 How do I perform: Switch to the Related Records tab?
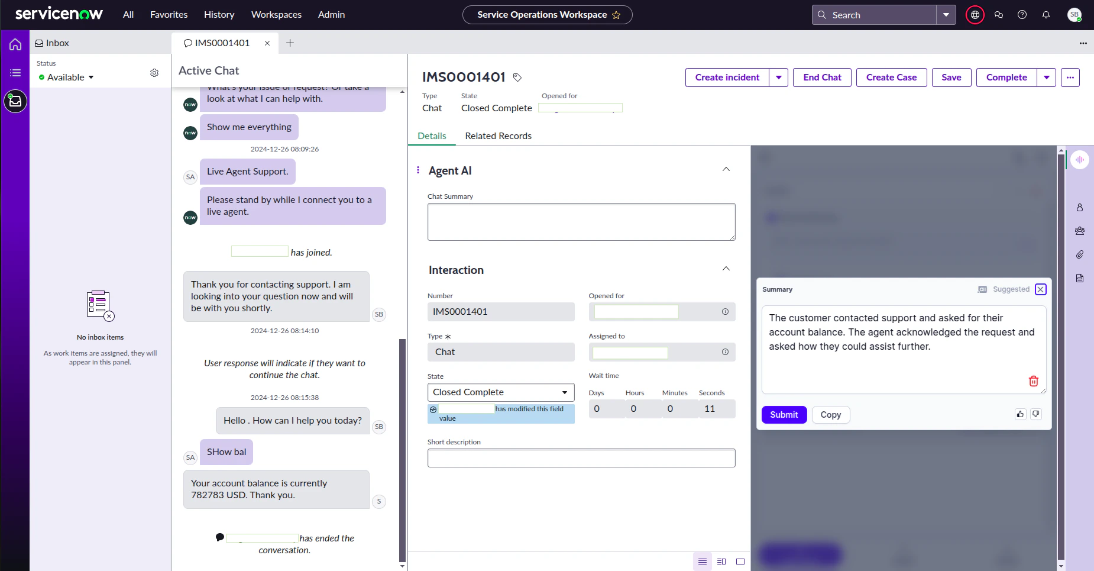click(x=498, y=136)
